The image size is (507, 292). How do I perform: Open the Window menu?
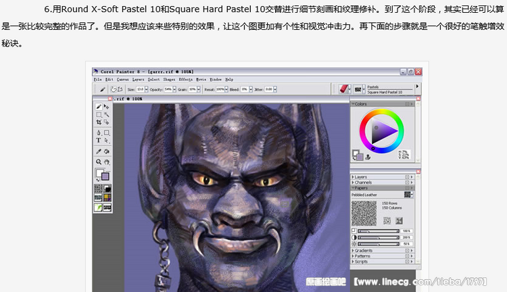coord(216,80)
